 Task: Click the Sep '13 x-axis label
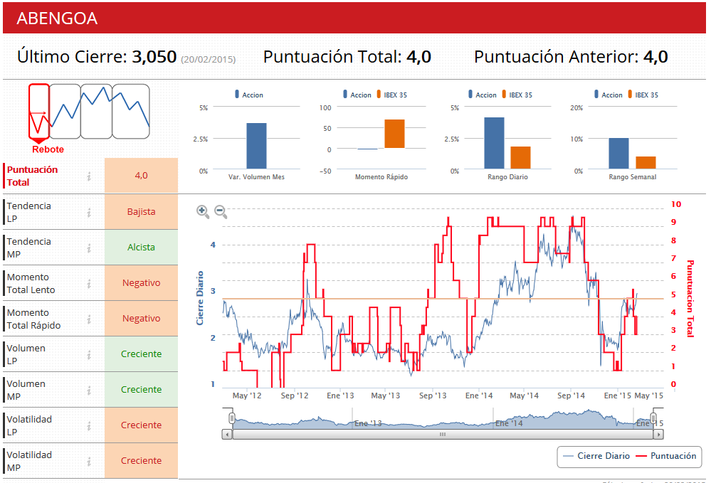(433, 396)
